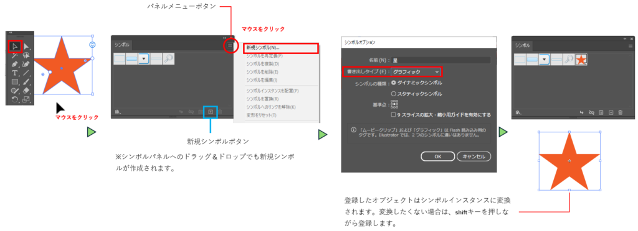Select the orange star symbol thumbnail

(x=581, y=60)
